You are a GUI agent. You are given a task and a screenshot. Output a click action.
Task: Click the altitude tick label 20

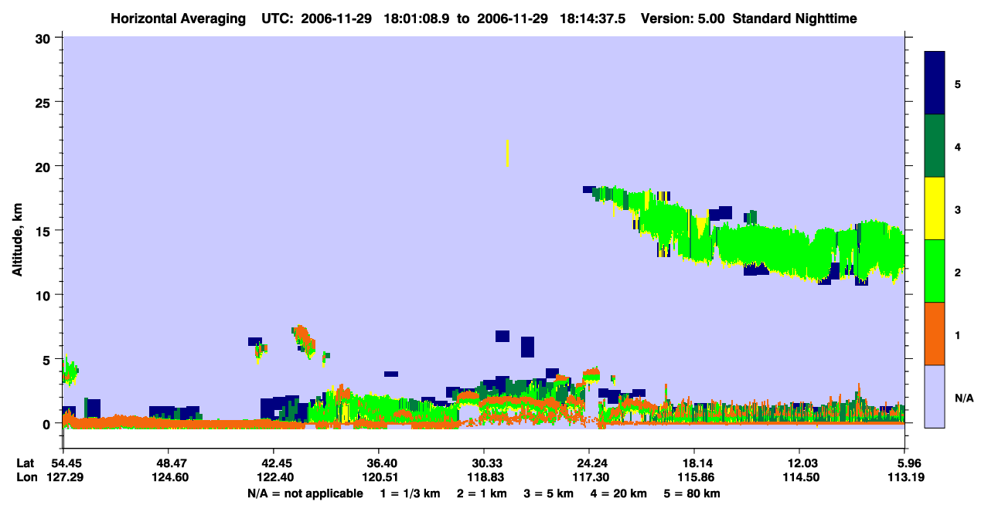click(45, 166)
